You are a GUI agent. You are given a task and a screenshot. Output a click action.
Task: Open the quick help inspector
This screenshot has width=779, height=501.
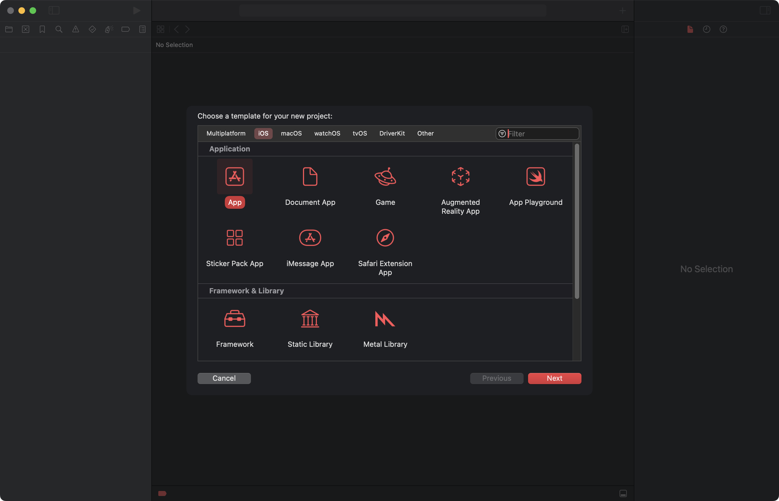(723, 29)
